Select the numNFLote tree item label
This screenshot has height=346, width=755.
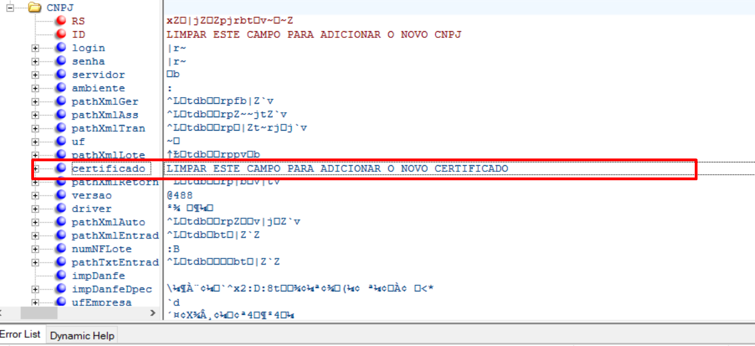(102, 249)
